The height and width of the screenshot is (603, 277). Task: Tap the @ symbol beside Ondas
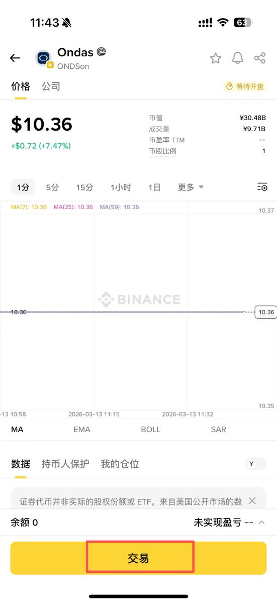(101, 52)
